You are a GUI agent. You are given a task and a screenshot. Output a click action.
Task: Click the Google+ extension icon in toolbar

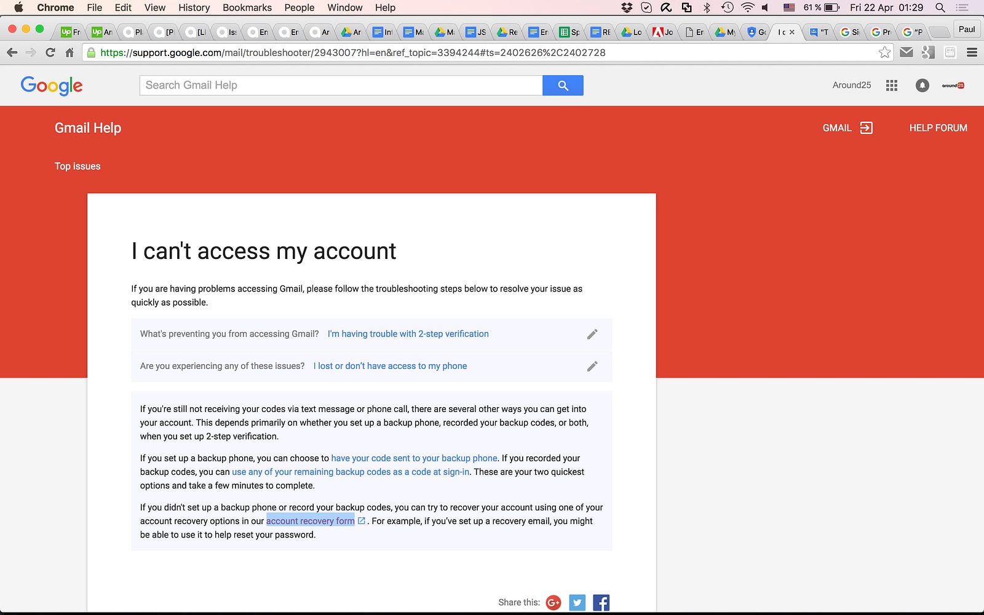(928, 53)
